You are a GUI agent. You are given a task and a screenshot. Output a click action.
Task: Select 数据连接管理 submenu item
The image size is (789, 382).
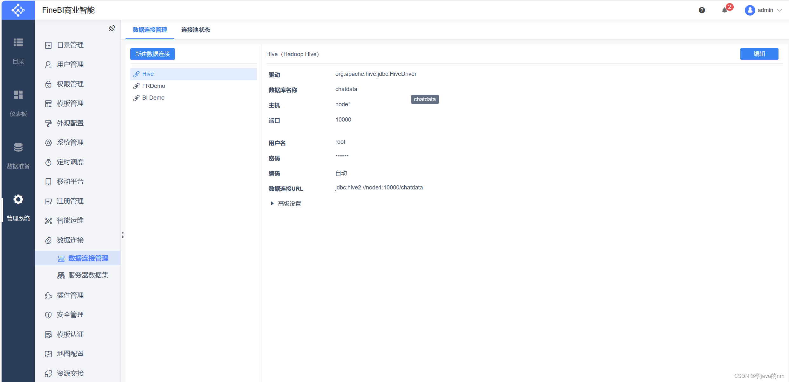point(78,258)
